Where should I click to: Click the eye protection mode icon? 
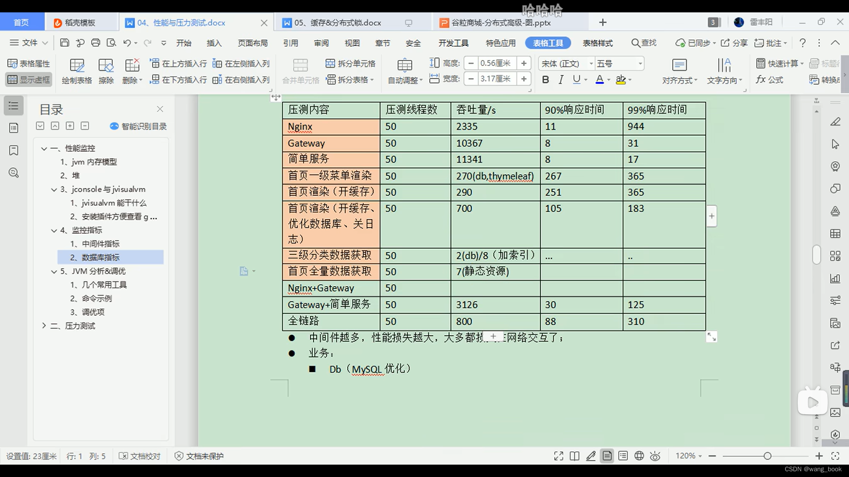(x=655, y=456)
